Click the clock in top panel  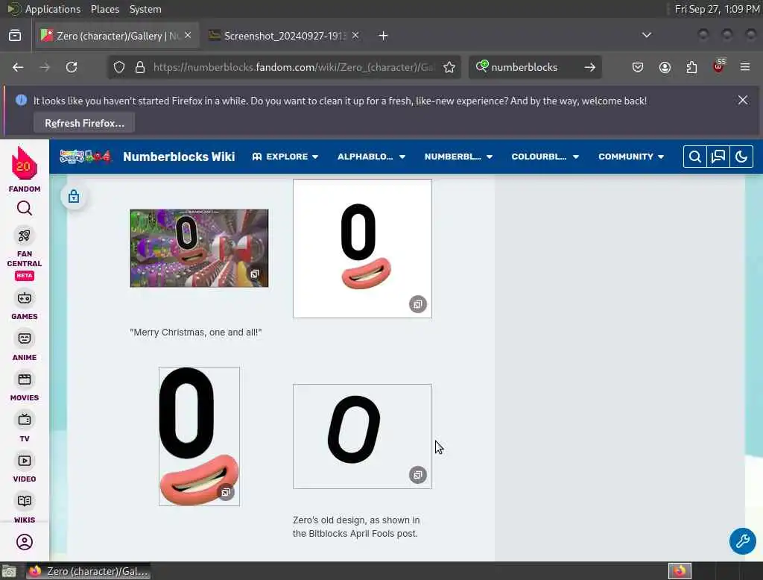(718, 9)
